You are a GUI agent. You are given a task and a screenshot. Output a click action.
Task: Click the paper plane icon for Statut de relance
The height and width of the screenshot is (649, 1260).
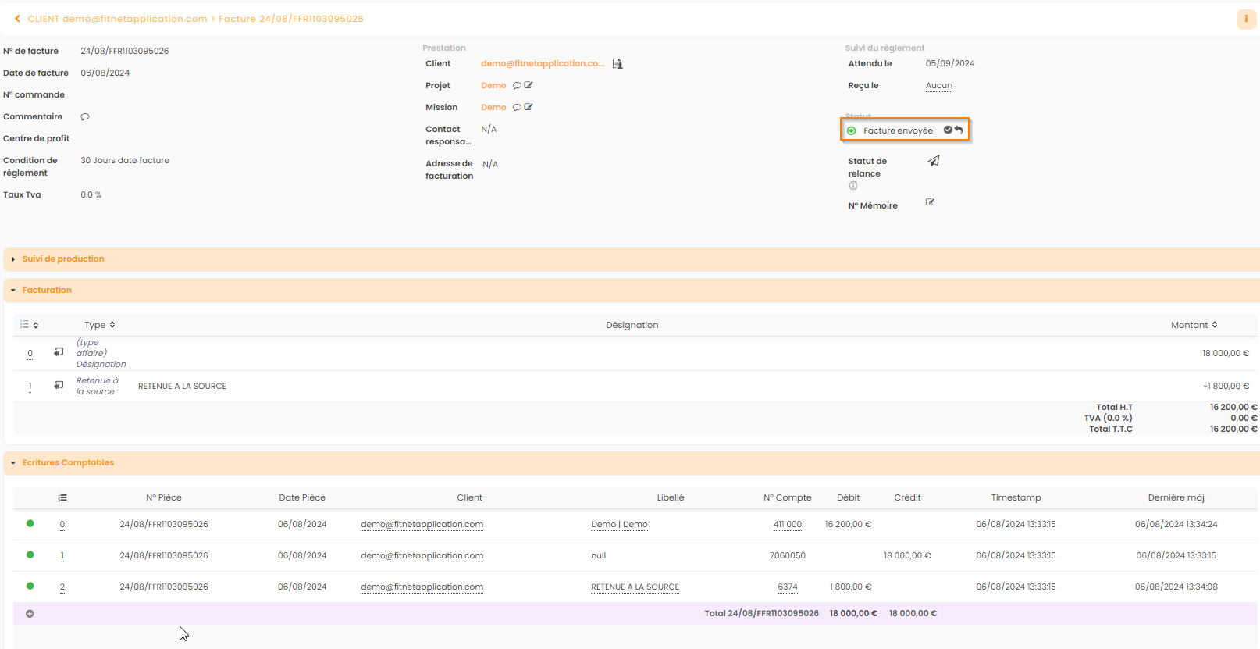[x=933, y=161]
